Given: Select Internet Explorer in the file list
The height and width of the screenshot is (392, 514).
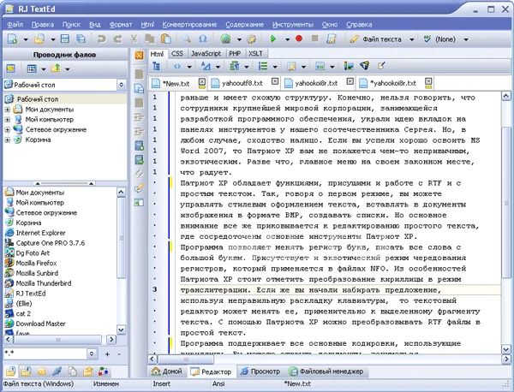Looking at the screenshot, I should [40, 233].
